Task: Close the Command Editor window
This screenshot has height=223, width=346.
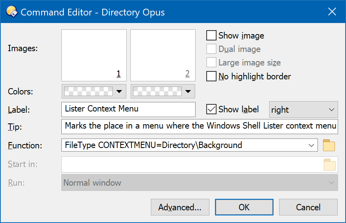Action: [332, 12]
